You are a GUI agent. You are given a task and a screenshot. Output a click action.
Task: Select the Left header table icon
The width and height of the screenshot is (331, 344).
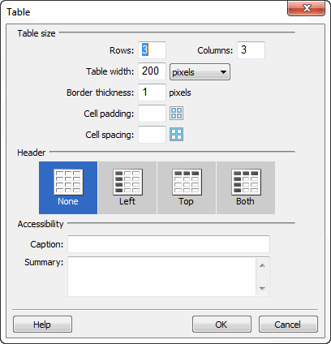tap(127, 182)
